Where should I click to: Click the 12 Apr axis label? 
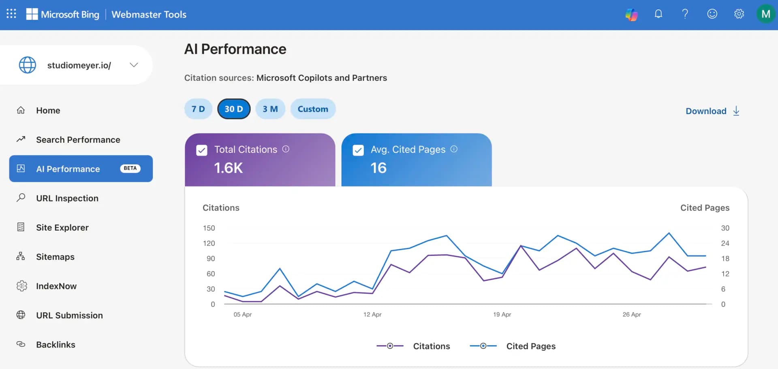tap(372, 314)
